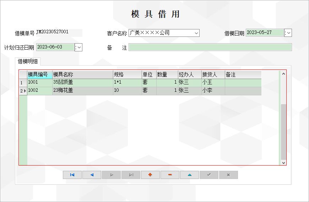
Task: Delete current row with minus button
Action: pyautogui.click(x=170, y=175)
